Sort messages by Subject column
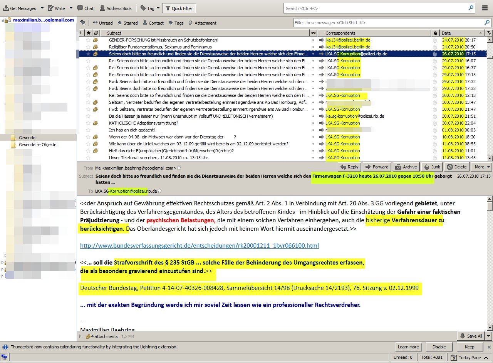 (x=205, y=33)
